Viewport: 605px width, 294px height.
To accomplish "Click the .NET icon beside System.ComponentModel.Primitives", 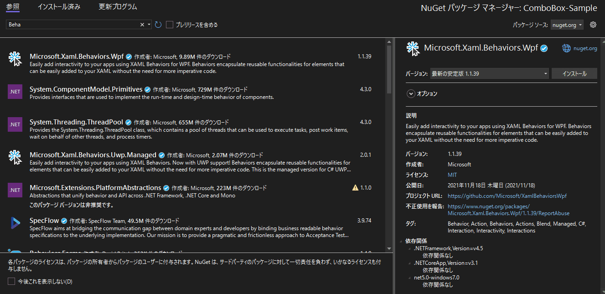I will coord(15,92).
